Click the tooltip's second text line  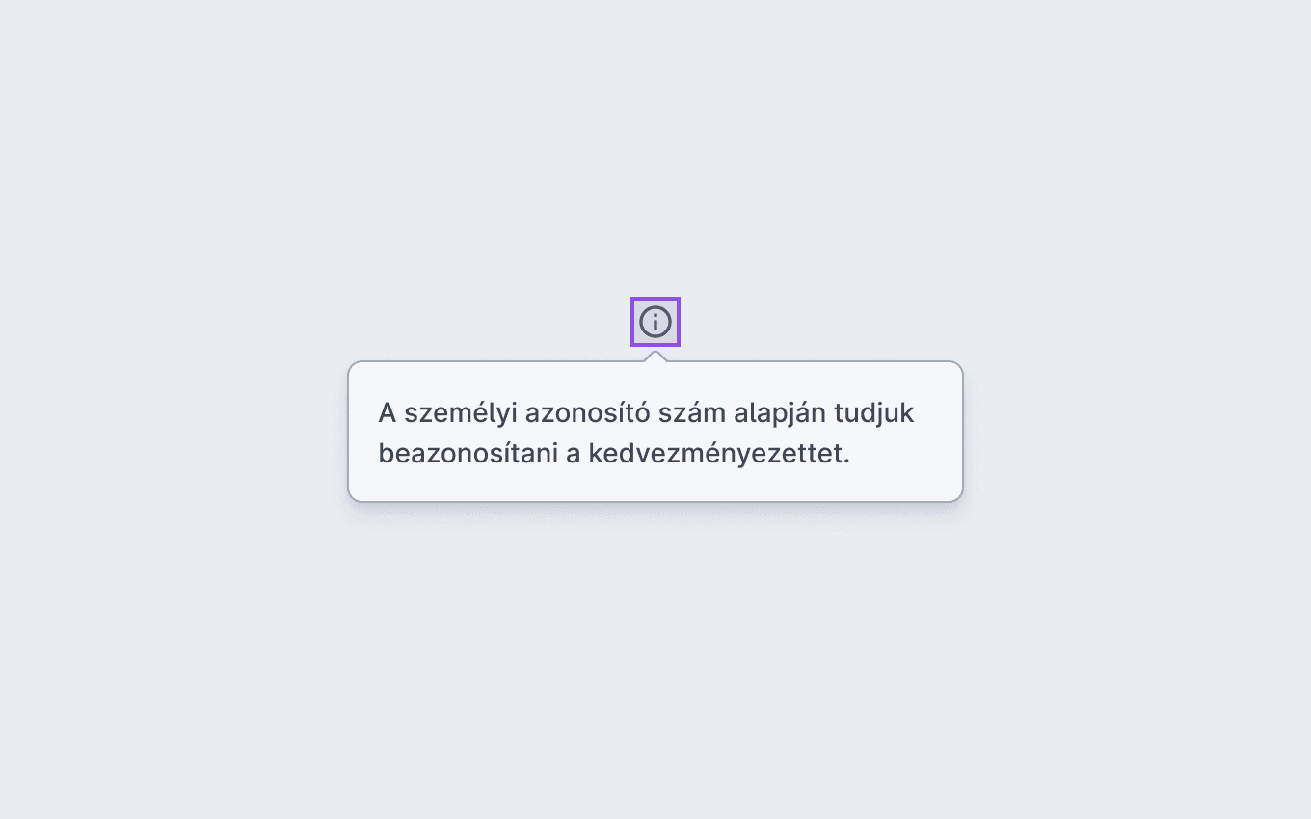[614, 453]
